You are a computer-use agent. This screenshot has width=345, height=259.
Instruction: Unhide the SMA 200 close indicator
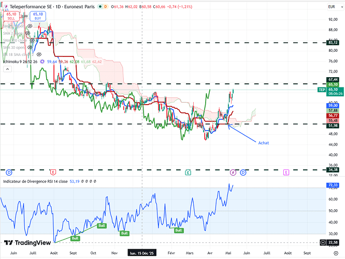32,40
